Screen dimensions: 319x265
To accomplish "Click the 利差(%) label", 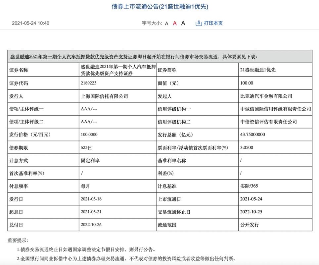I will click(165, 173).
